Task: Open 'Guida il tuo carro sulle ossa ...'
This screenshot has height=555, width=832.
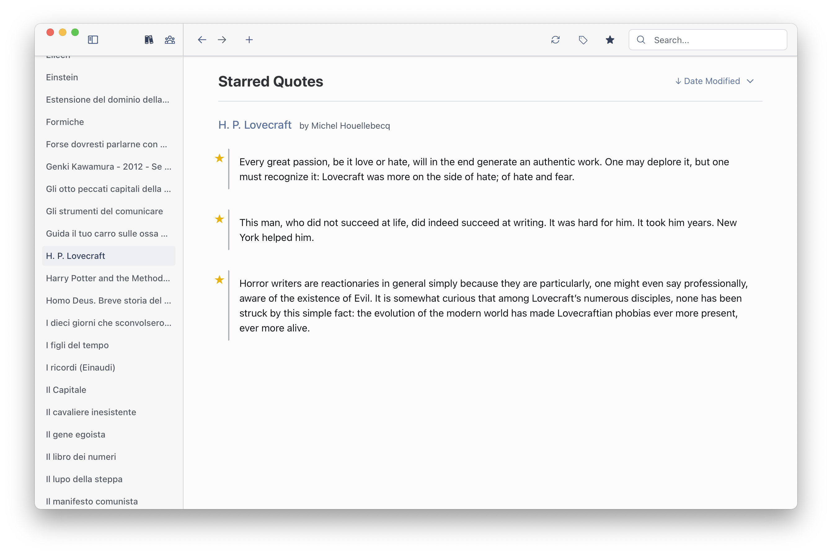Action: point(108,233)
